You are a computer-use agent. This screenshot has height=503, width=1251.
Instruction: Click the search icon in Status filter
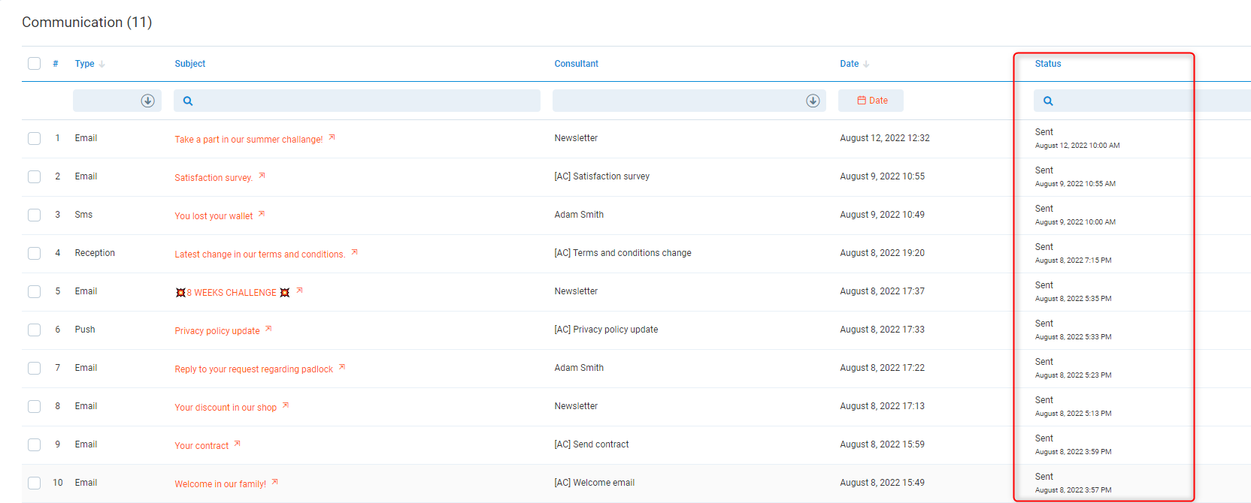(x=1048, y=101)
